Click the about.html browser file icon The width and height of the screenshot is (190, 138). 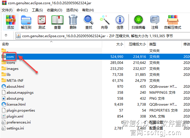click(x=4, y=86)
